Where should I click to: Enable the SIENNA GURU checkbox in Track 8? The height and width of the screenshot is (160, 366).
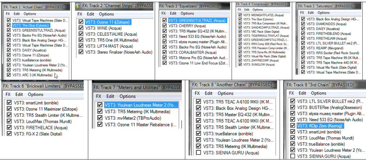(198, 153)
